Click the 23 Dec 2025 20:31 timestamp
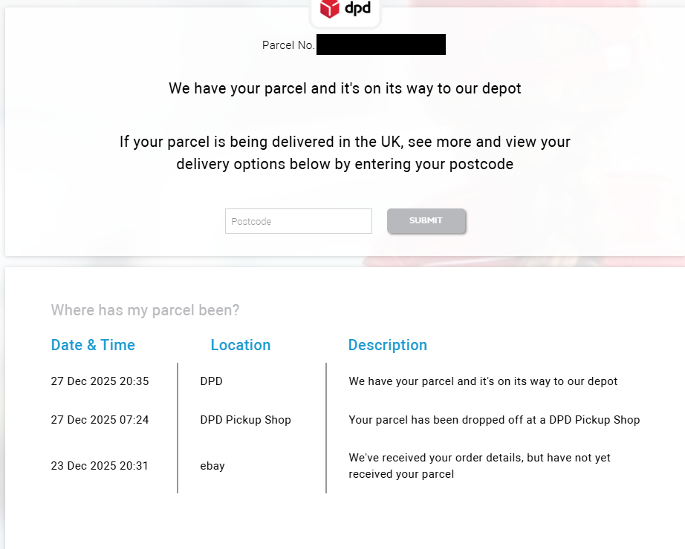Image resolution: width=685 pixels, height=549 pixels. pos(100,466)
